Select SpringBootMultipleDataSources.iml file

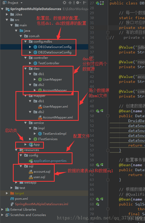(42, 204)
